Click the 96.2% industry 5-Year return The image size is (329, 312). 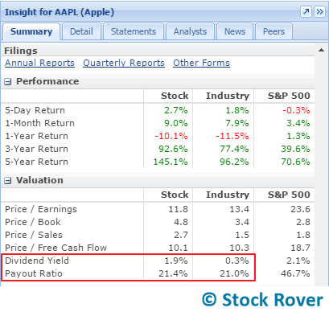[234, 162]
